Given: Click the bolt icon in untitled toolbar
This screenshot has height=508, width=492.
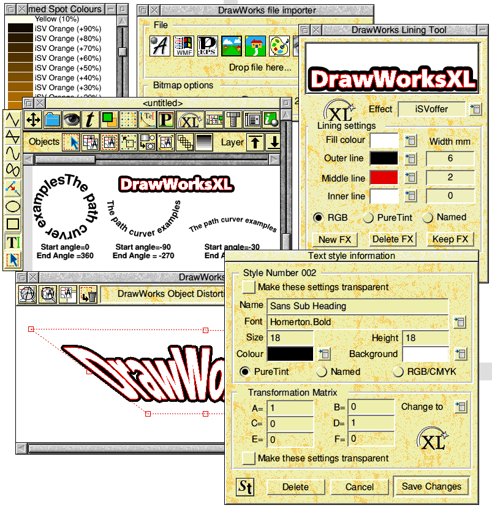Looking at the screenshot, I should (233, 120).
